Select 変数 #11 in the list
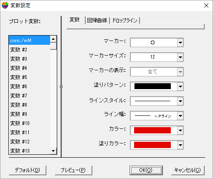The width and height of the screenshot is (213, 179). [29, 133]
